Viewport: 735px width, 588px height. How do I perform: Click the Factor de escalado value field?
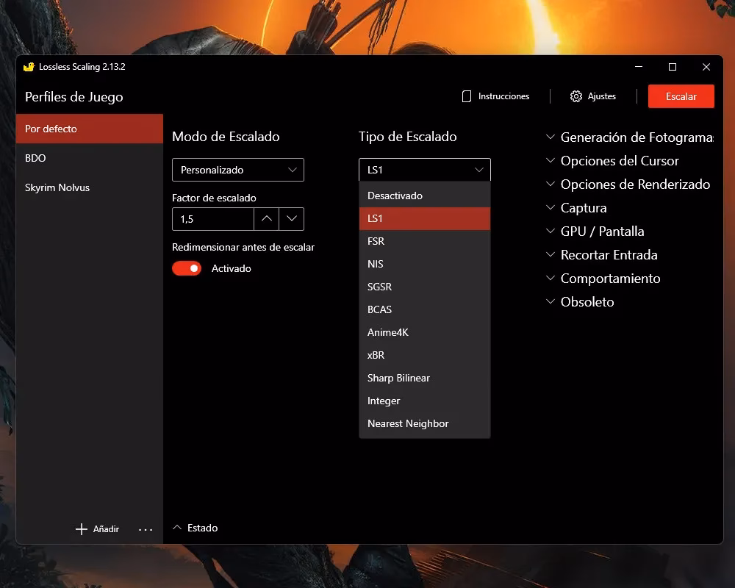point(213,219)
